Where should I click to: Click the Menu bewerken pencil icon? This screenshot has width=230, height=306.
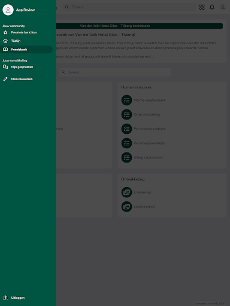5,79
